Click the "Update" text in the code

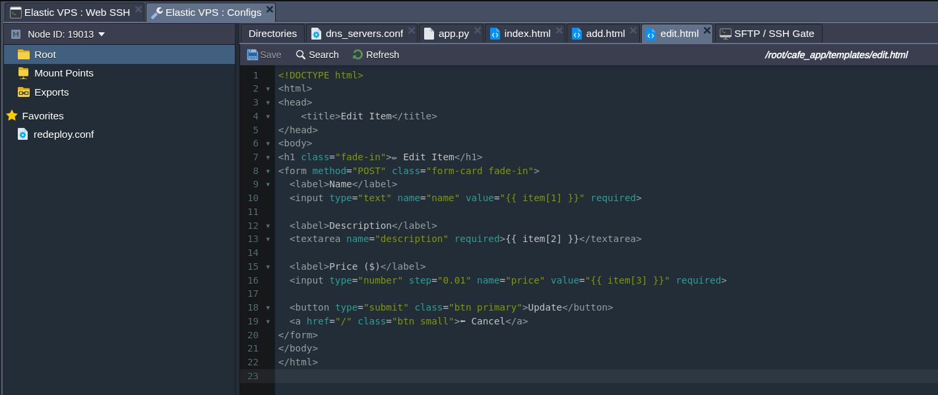click(545, 307)
